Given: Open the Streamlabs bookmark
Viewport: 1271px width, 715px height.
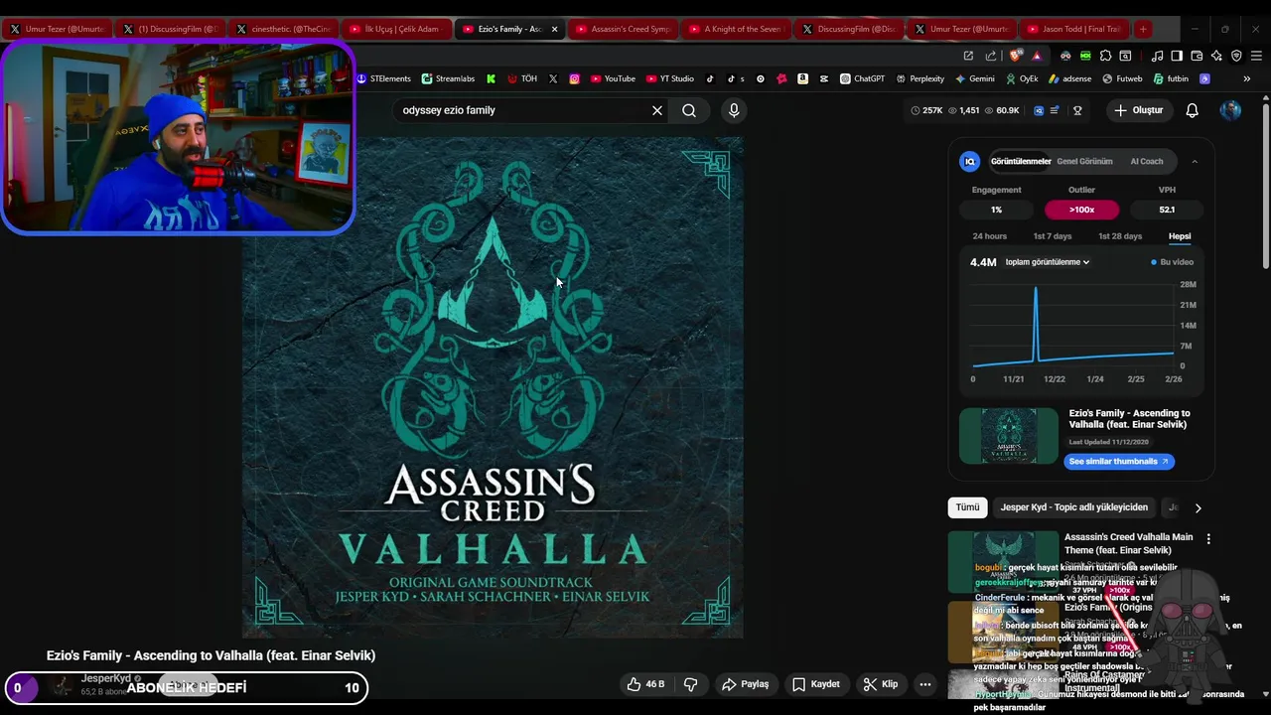Looking at the screenshot, I should (x=449, y=78).
